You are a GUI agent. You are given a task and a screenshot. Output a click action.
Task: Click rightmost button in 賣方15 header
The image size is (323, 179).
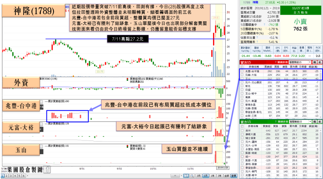[320, 122]
